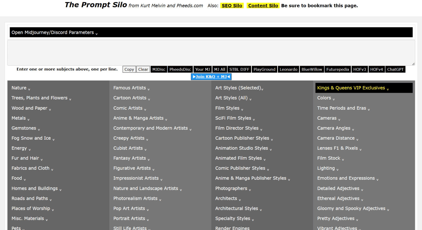Click the Join K&Q + MJ link
This screenshot has width=422, height=230.
tap(211, 77)
